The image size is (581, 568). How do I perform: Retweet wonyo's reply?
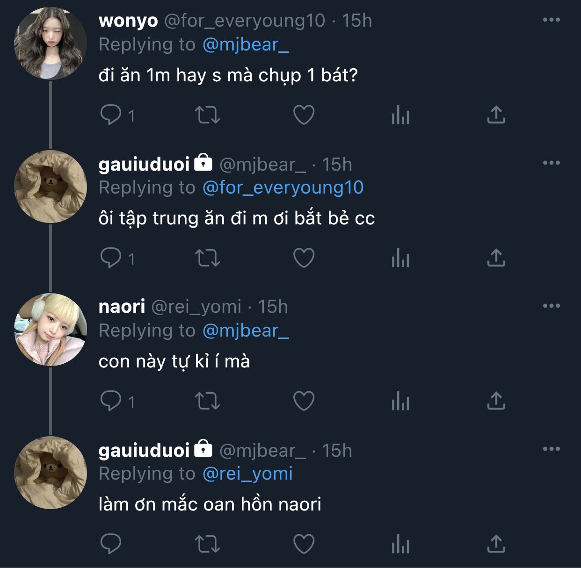point(207,115)
